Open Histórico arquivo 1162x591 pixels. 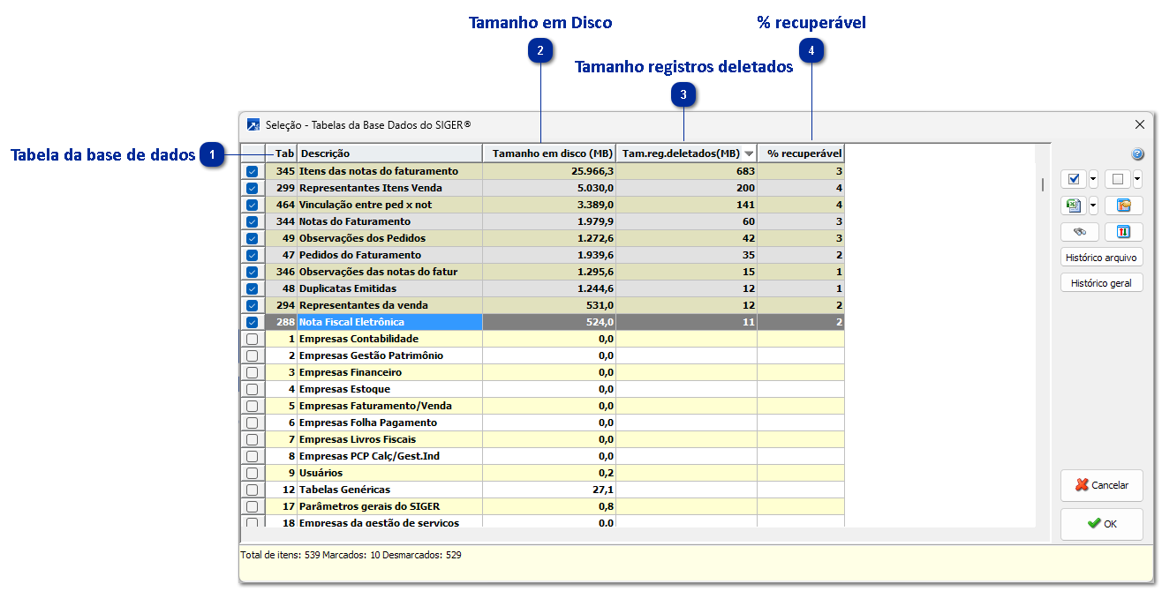coord(1101,258)
